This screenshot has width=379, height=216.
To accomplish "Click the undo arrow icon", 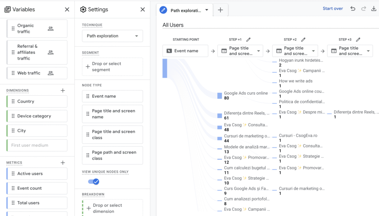I will [353, 9].
